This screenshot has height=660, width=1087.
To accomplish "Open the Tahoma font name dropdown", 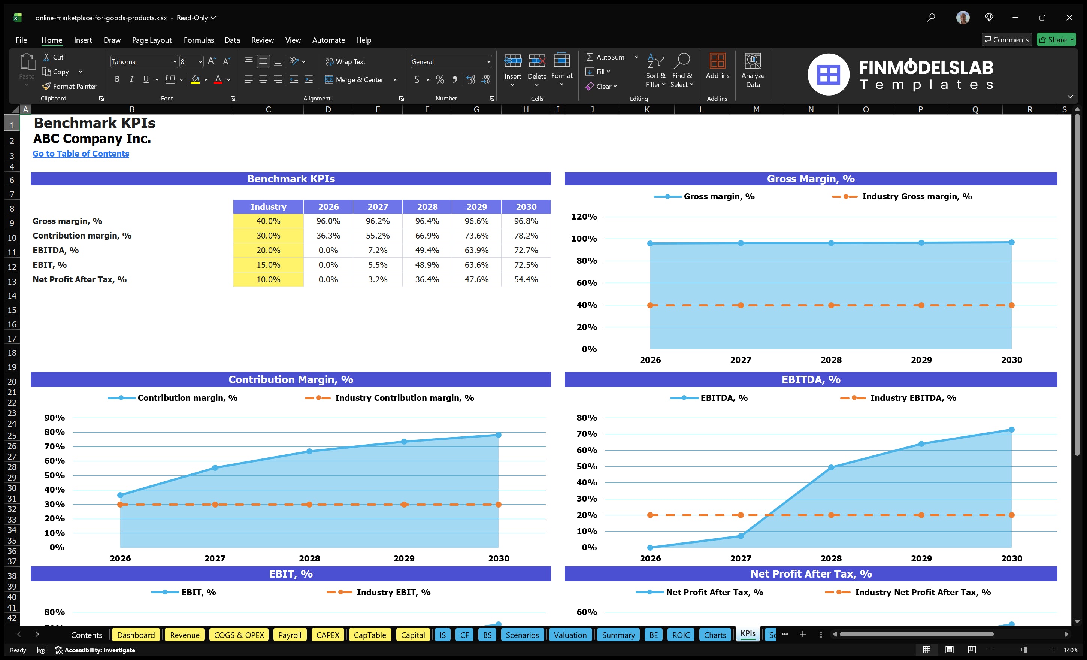I will 175,61.
